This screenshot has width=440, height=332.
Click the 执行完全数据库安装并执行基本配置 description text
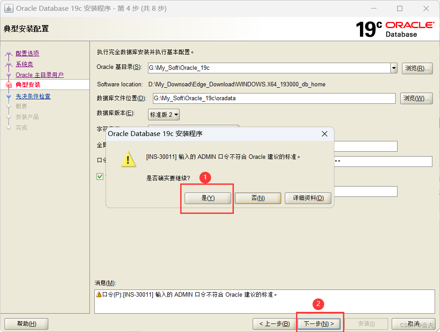click(145, 52)
